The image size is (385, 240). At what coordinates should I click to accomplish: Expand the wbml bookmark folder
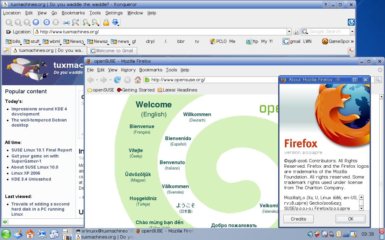[52, 41]
